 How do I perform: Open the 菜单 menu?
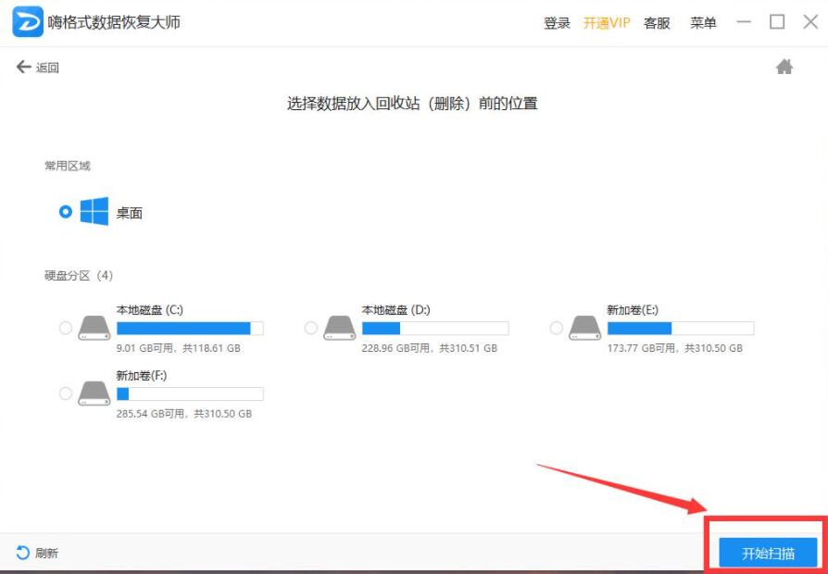(x=703, y=23)
